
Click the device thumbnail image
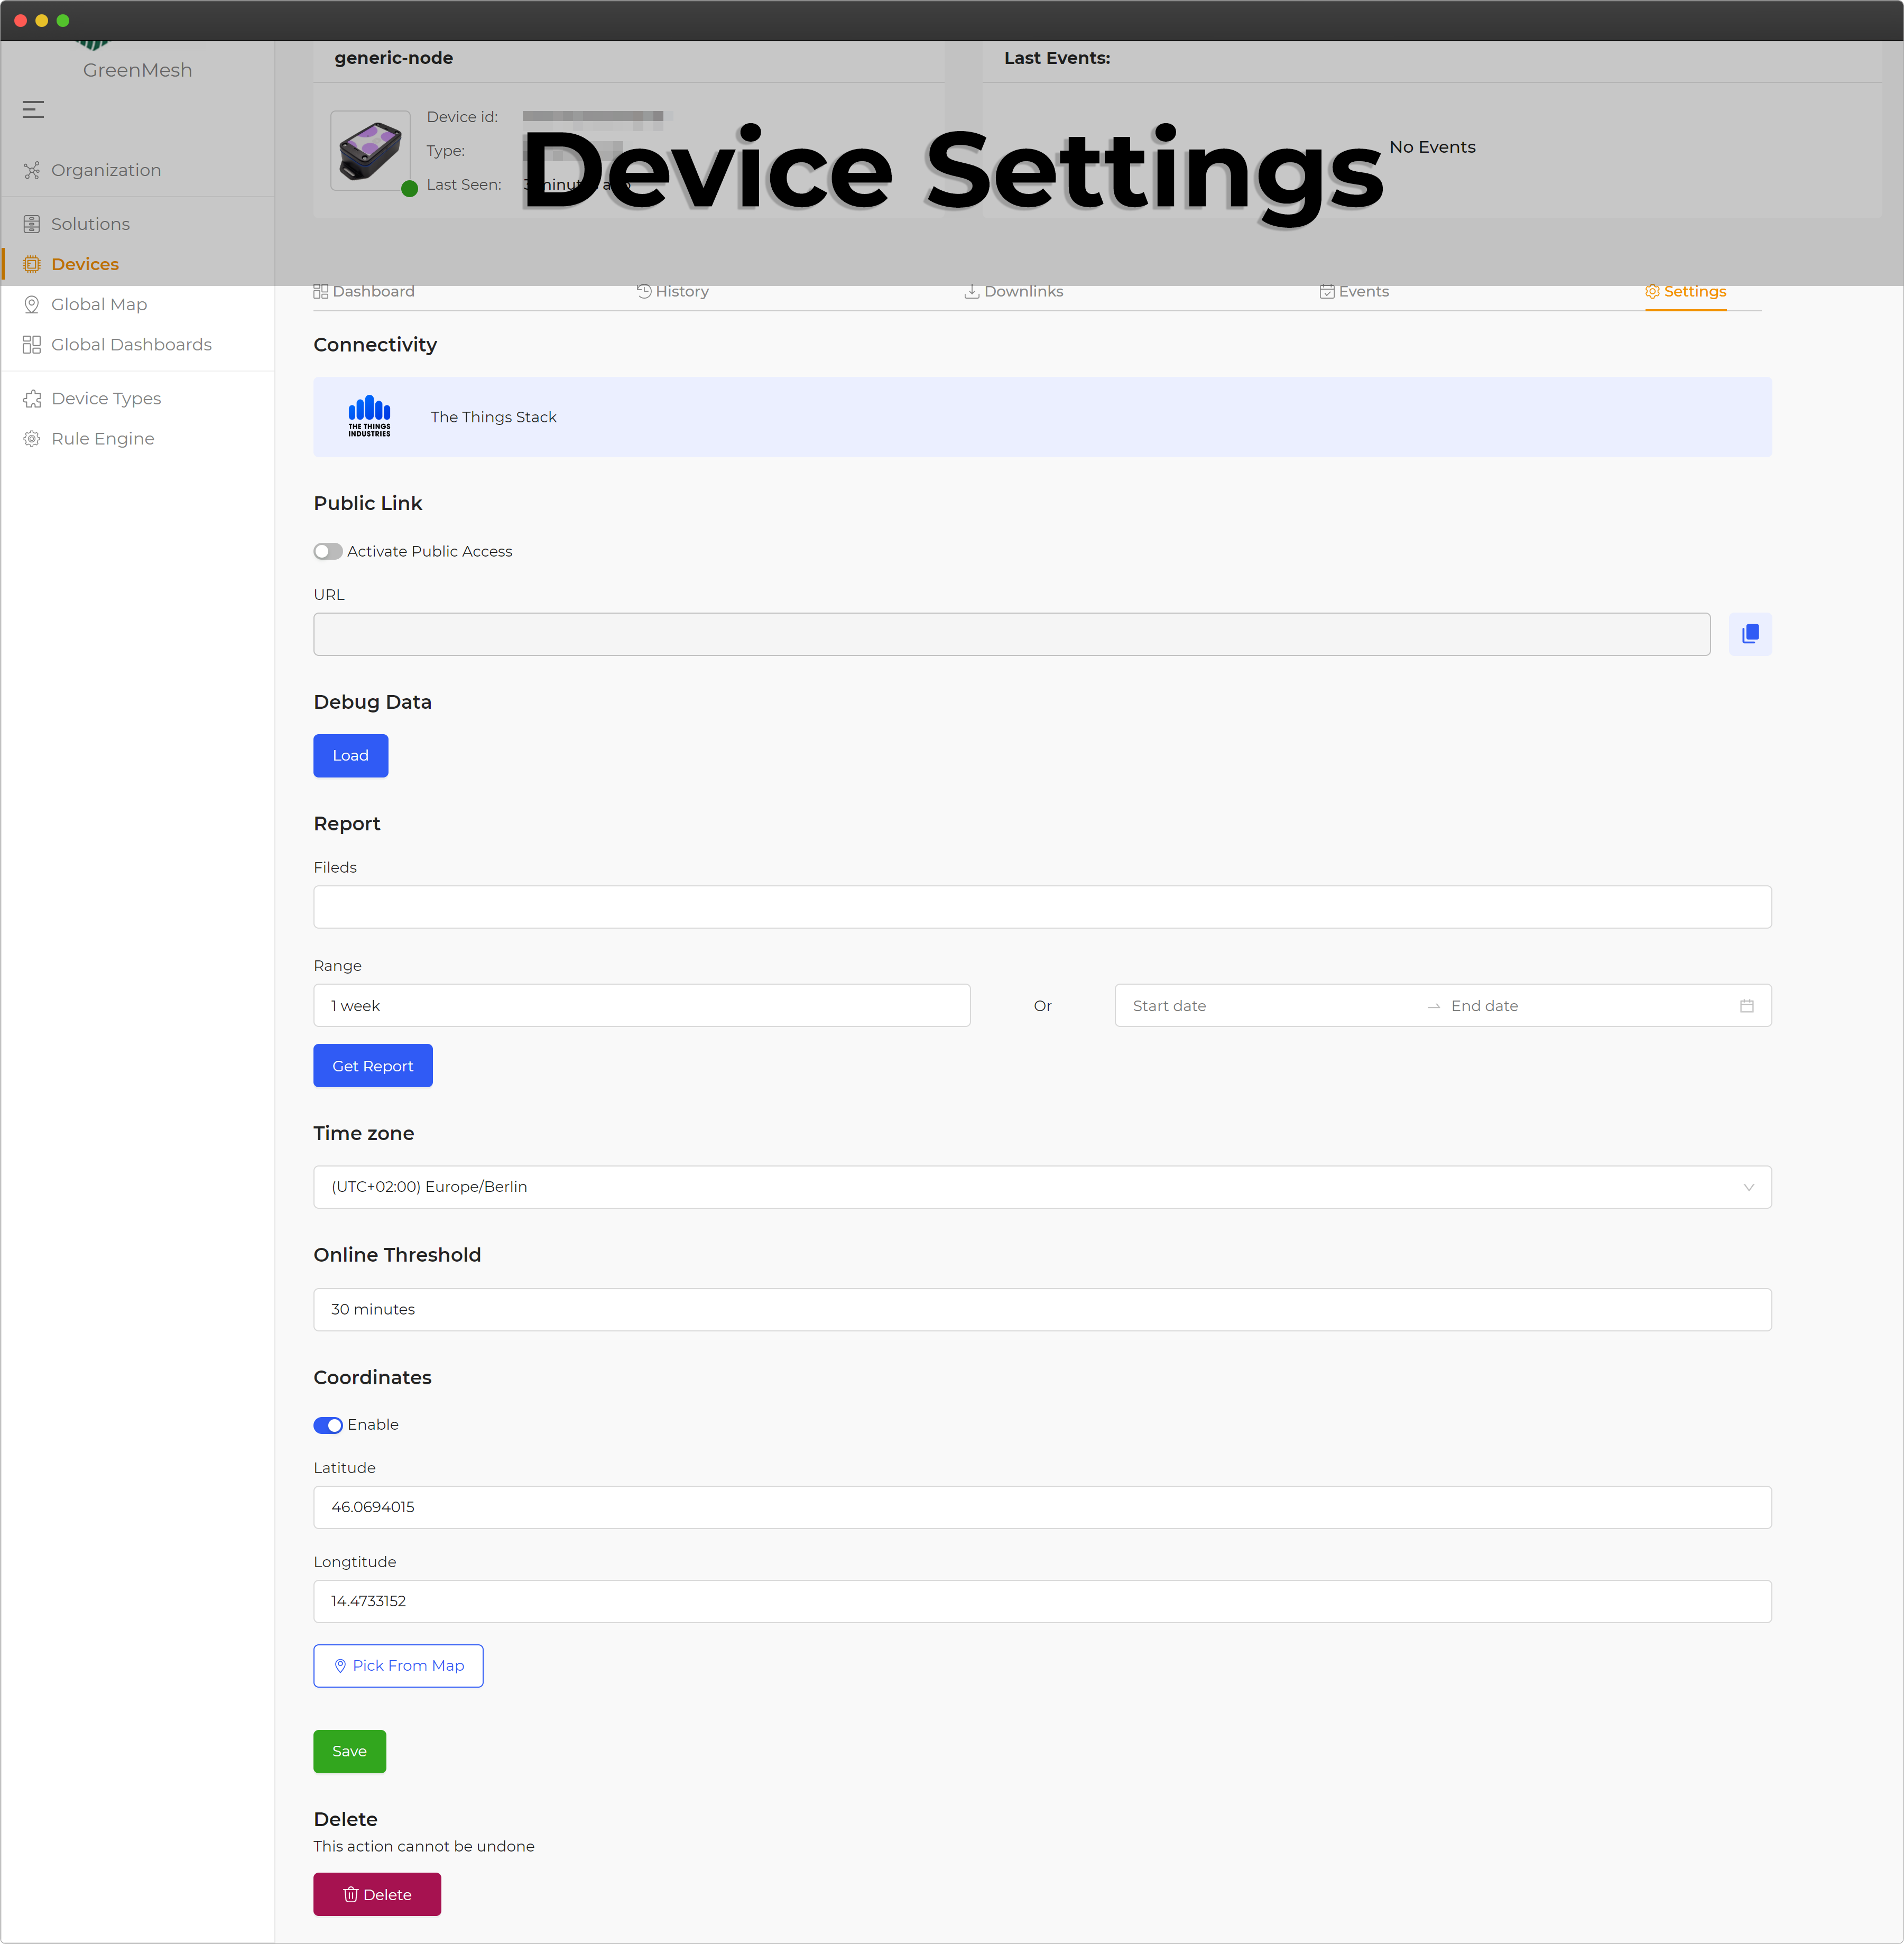(370, 150)
